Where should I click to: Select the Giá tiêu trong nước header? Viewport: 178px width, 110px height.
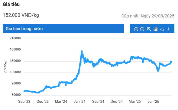pos(63,29)
